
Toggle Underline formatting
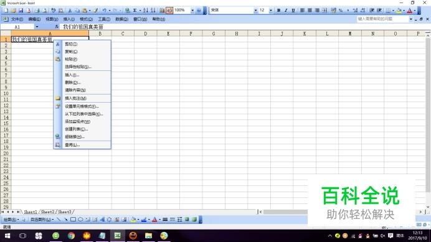tap(293, 11)
